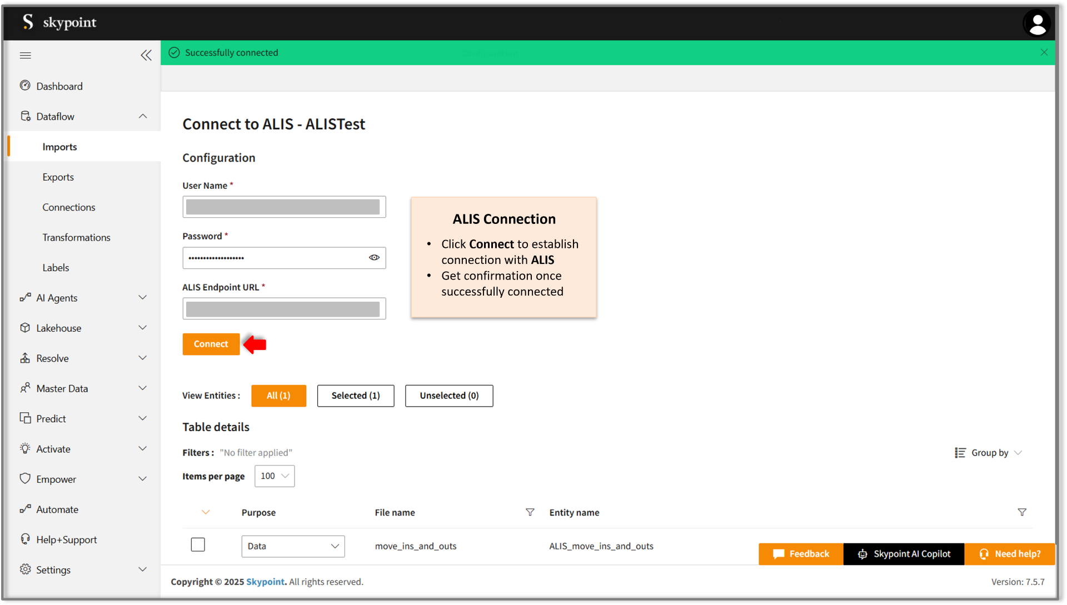Viewport: 1067px width, 605px height.
Task: Open the Skypoint link in the copyright notice
Action: coord(265,582)
